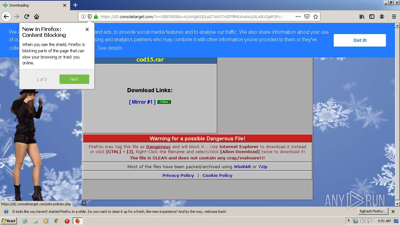
Task: Open network icon in system tray
Action: 355,221
